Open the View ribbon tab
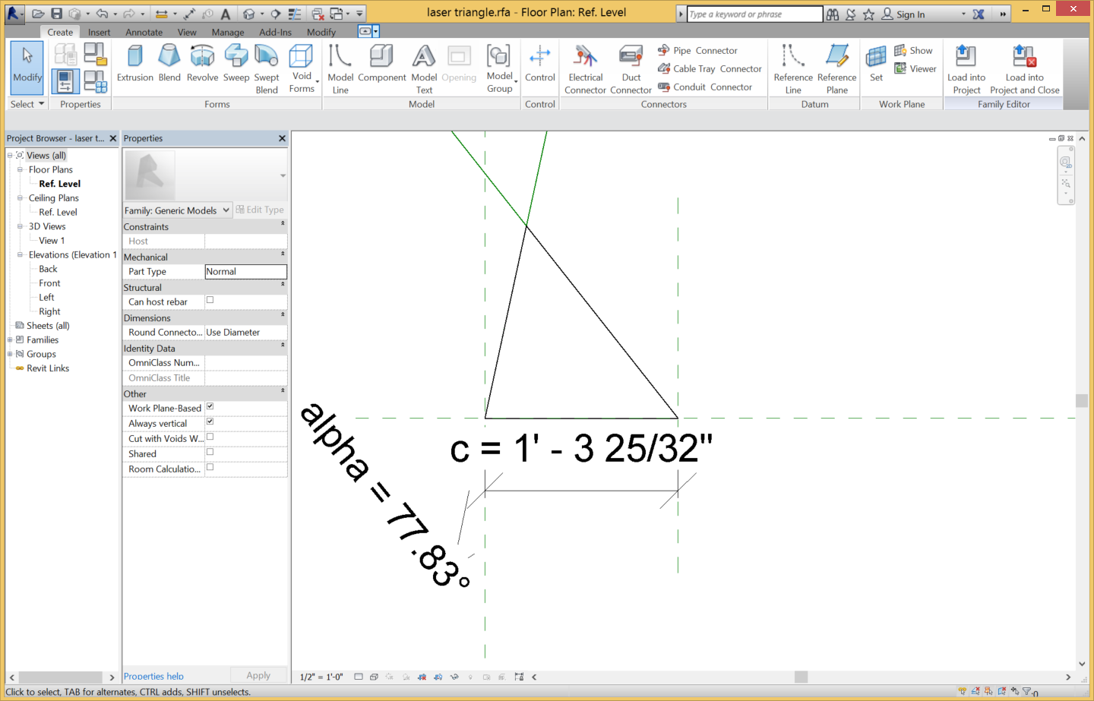 (x=187, y=32)
